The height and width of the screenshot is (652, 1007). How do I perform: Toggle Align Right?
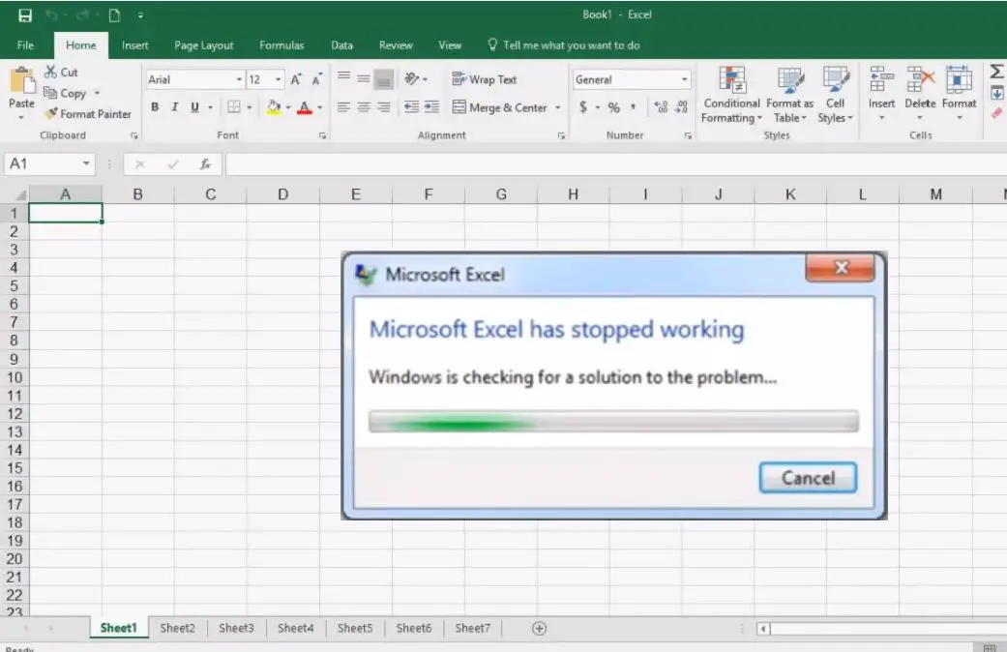(383, 107)
